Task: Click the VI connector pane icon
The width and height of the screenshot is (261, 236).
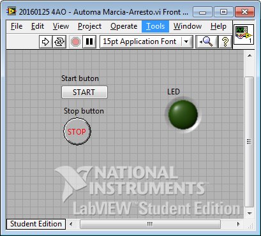Action: coord(244,34)
